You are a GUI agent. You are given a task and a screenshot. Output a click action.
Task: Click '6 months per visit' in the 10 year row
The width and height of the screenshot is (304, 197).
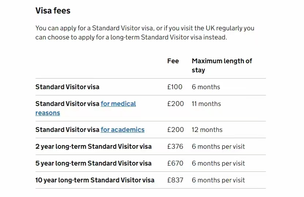point(218,180)
